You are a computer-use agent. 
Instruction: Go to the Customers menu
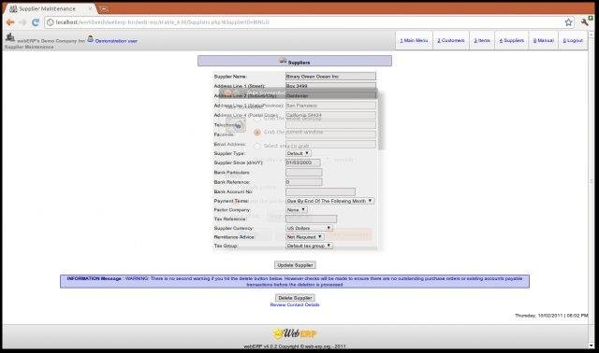click(x=451, y=40)
